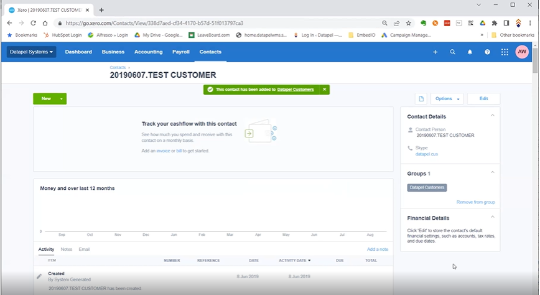This screenshot has width=540, height=295.
Task: Click the Add a note link
Action: pyautogui.click(x=378, y=249)
